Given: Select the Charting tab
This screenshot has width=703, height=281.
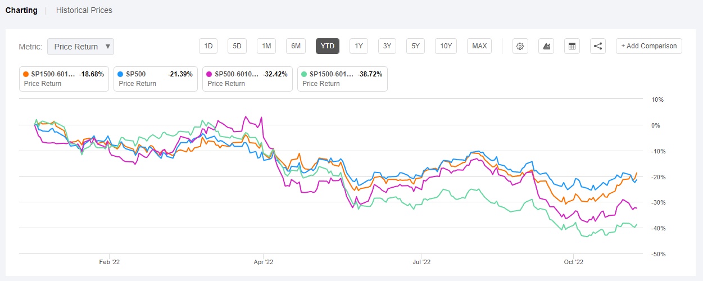Looking at the screenshot, I should tap(21, 10).
